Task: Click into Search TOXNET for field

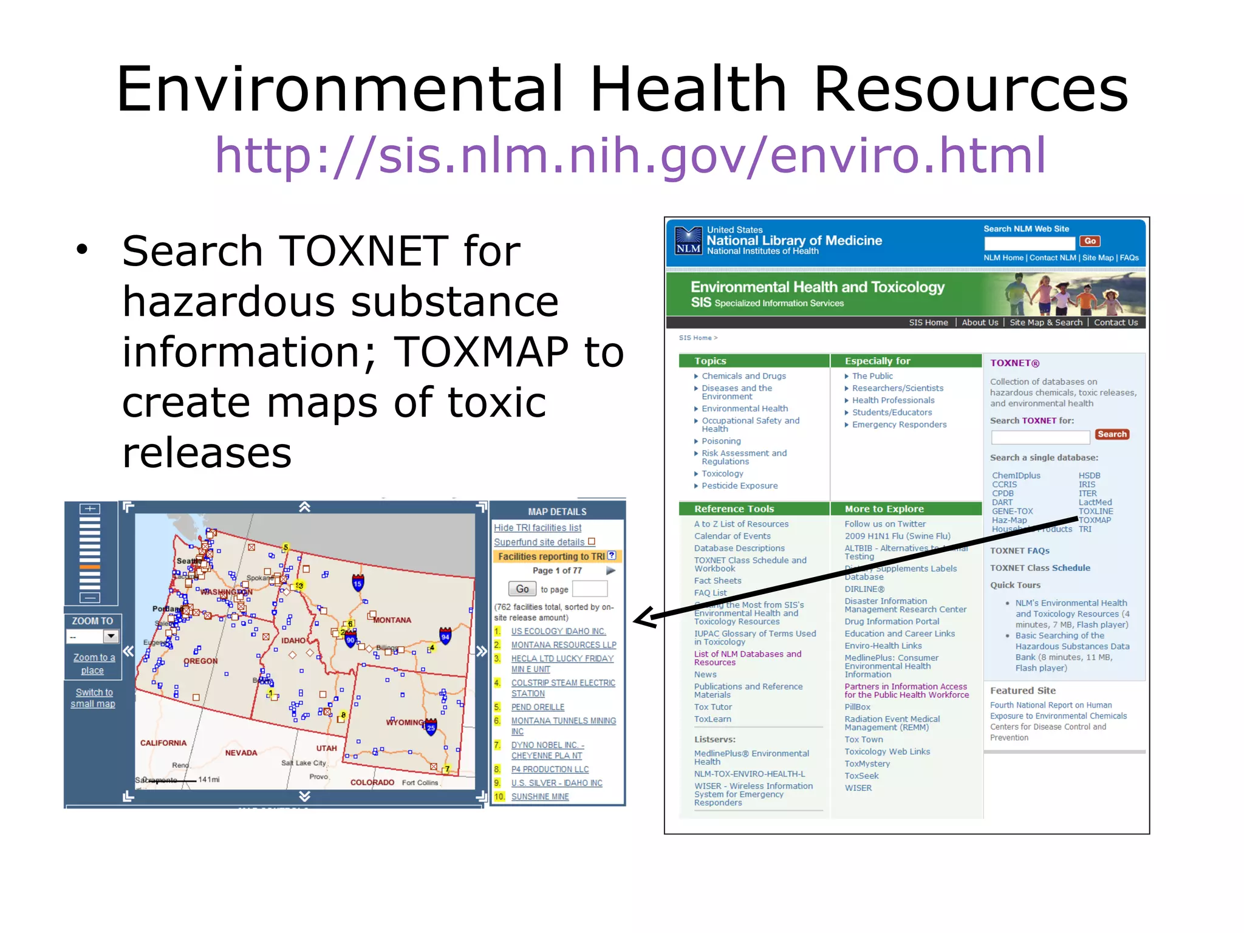Action: point(1040,437)
